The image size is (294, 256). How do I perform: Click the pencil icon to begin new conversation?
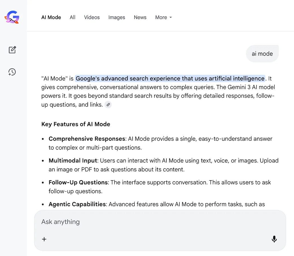(12, 50)
